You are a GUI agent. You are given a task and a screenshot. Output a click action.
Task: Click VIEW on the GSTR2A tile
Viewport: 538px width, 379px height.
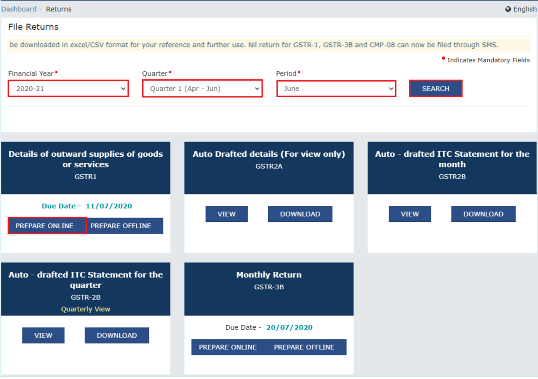pos(226,214)
